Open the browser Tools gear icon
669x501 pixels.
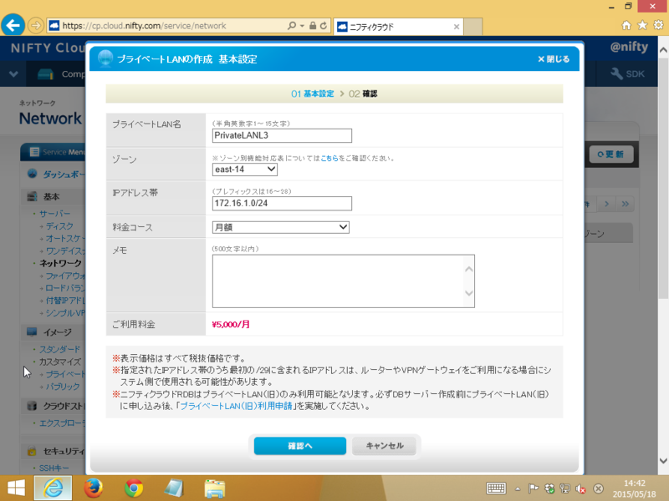pyautogui.click(x=658, y=25)
